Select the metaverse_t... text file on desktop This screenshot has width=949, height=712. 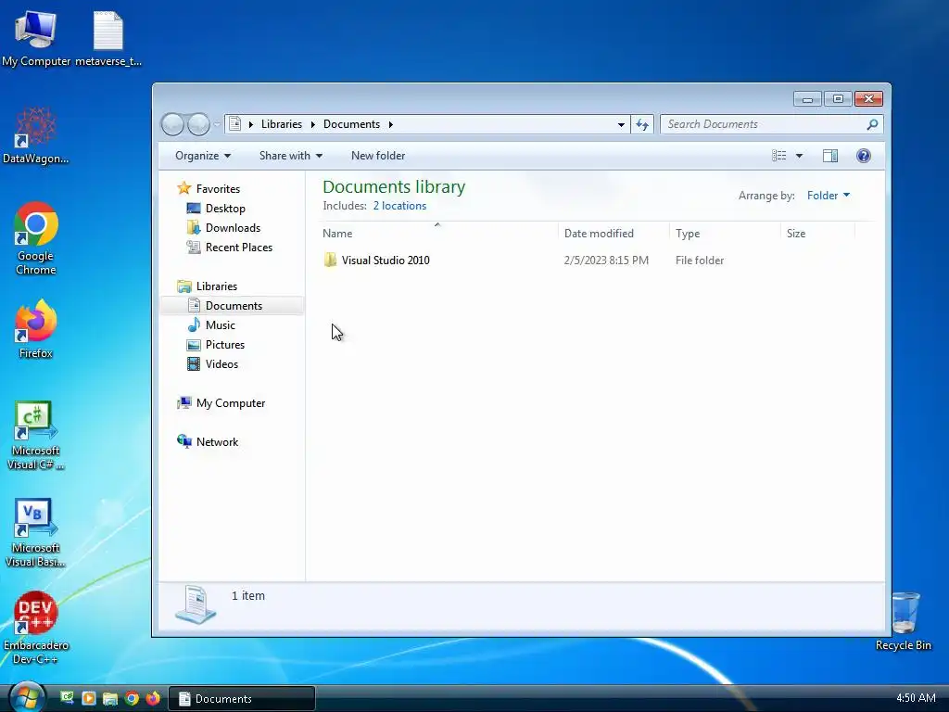click(108, 38)
